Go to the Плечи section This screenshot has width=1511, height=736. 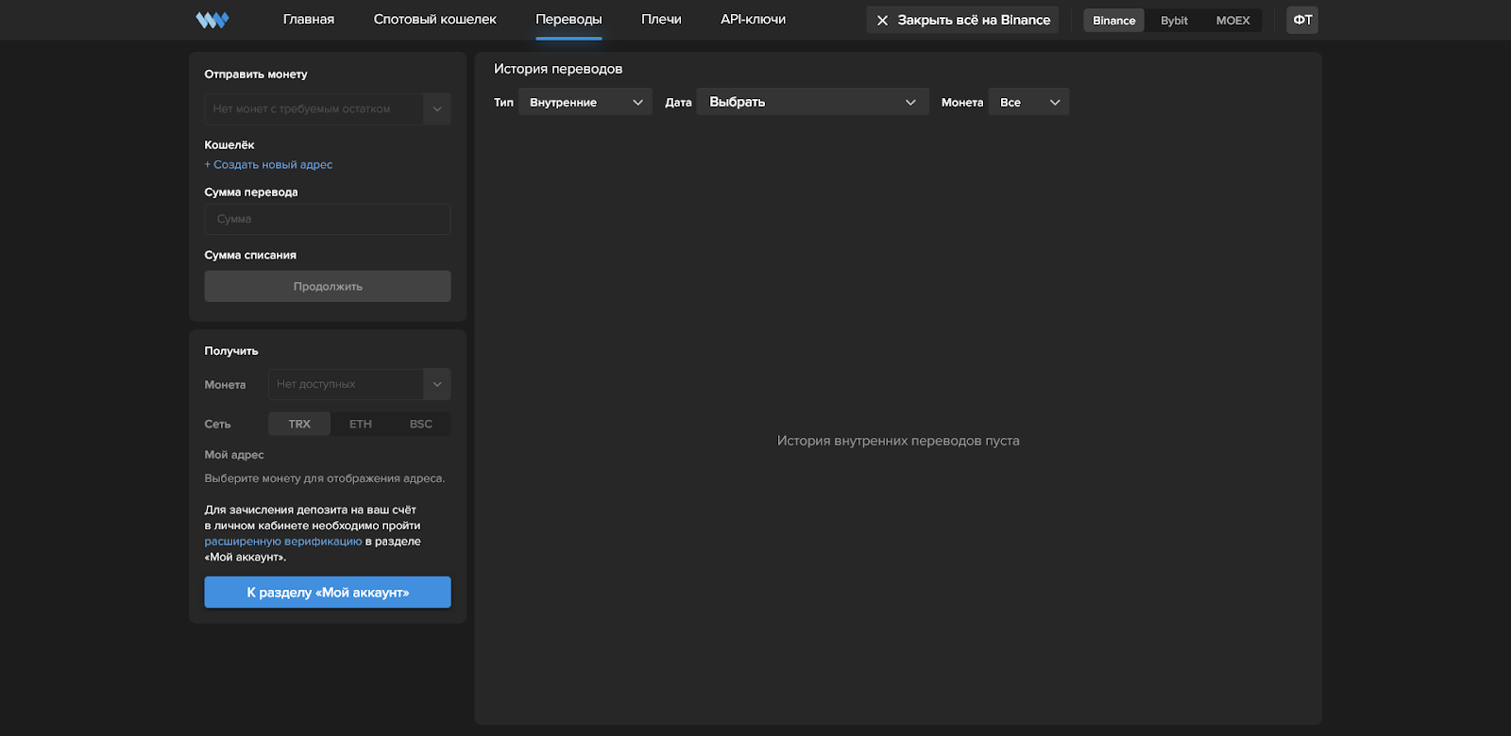coord(661,19)
